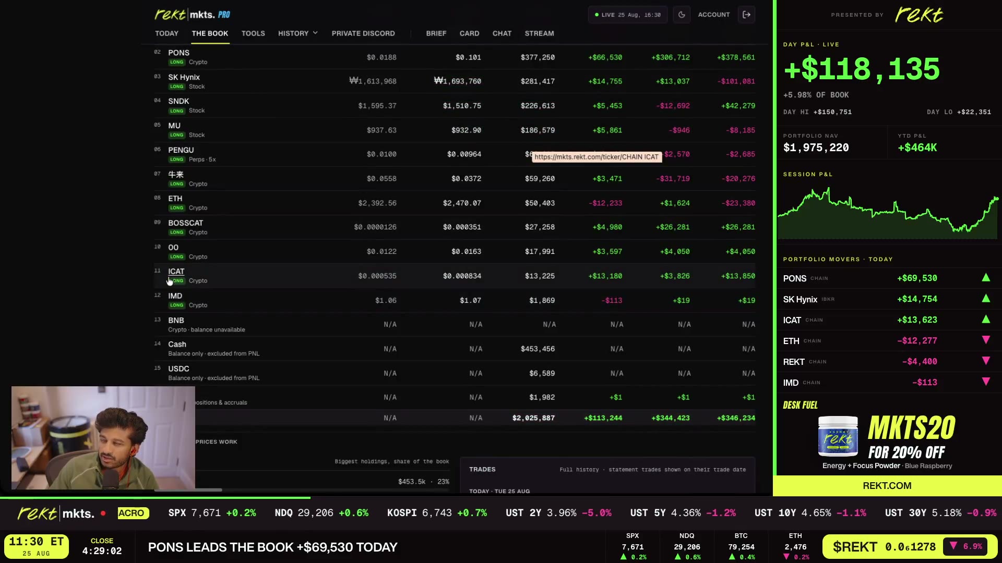The width and height of the screenshot is (1002, 563).
Task: Open the SNDK stock ticker
Action: click(178, 101)
